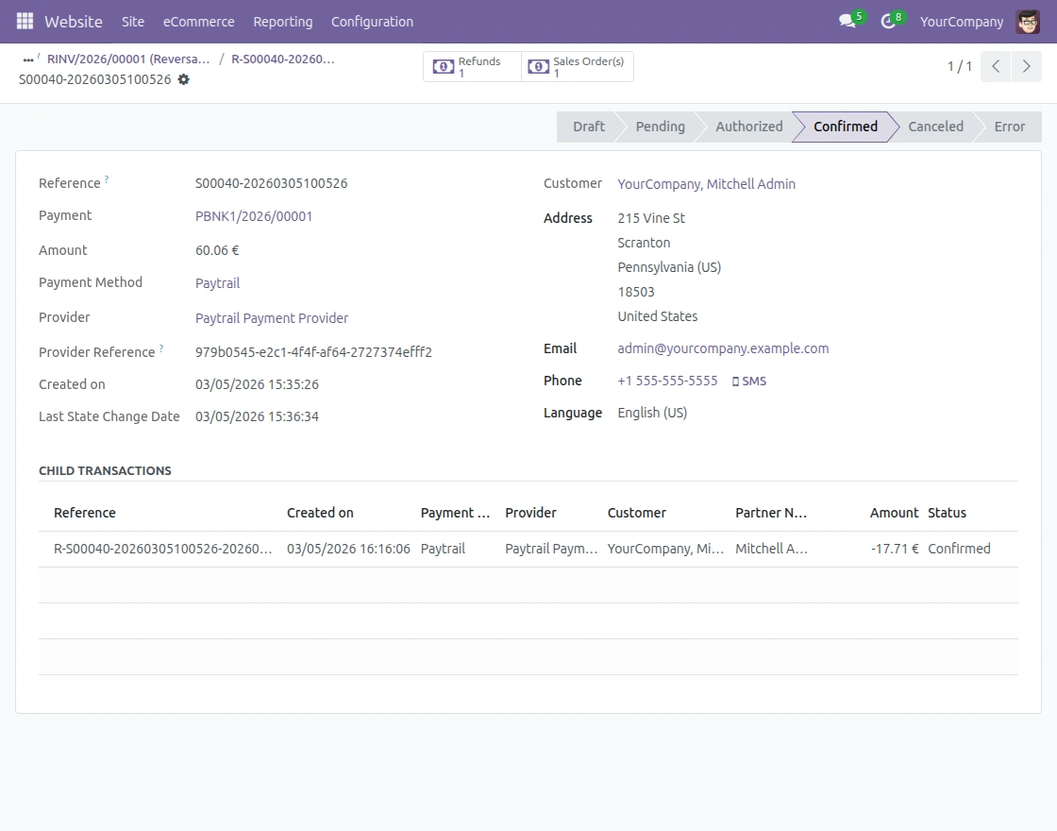Open the Refunds smart button

(x=472, y=66)
